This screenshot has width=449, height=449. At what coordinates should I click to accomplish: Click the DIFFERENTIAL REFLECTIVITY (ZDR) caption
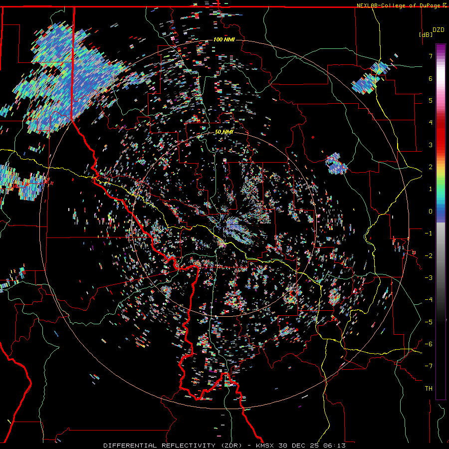(x=174, y=446)
